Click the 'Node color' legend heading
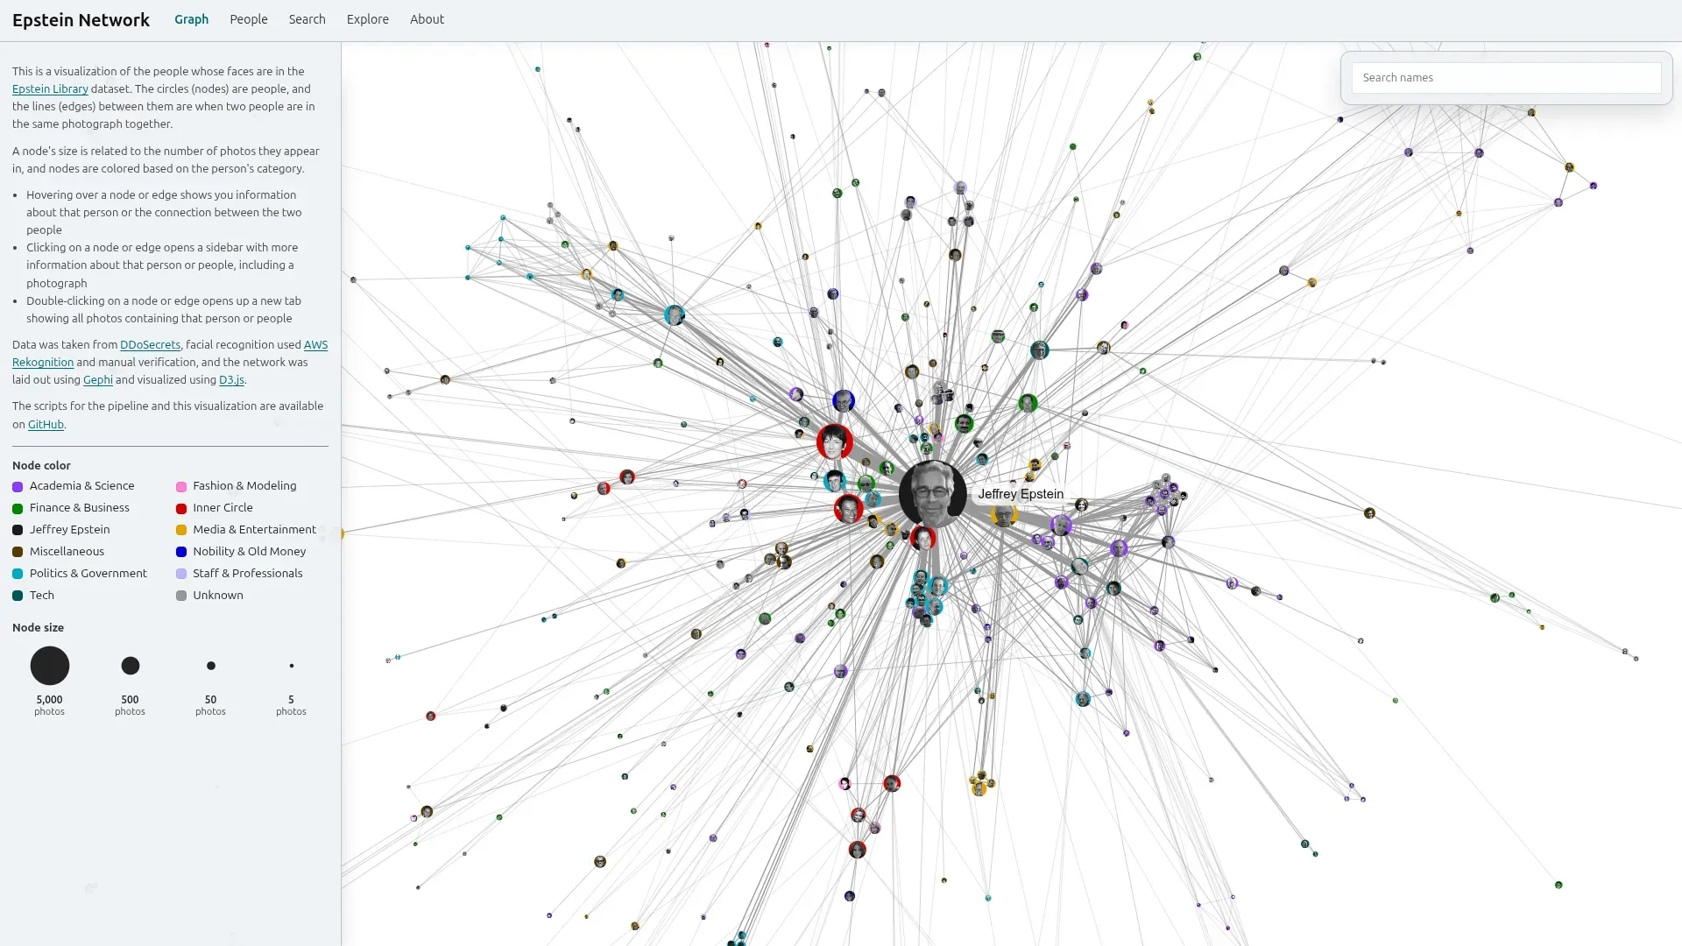The width and height of the screenshot is (1682, 946). click(41, 465)
